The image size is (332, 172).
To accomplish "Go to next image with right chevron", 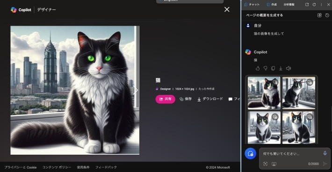I will click(135, 90).
